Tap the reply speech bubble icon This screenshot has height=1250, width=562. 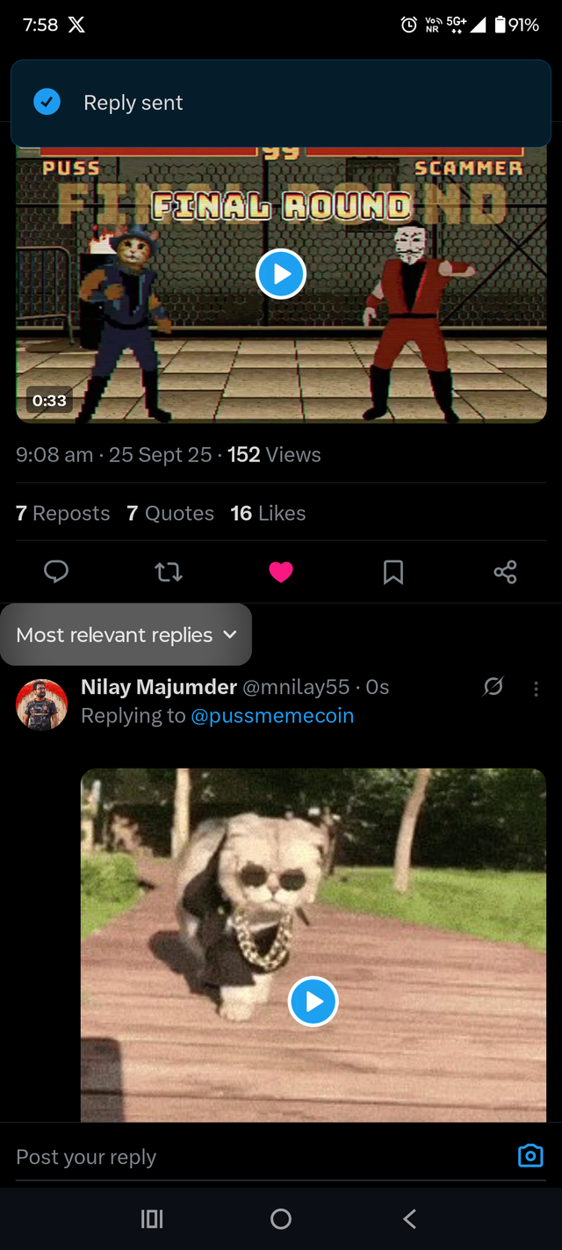[x=56, y=573]
